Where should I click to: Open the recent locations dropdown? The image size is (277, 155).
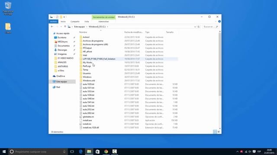coord(61,27)
